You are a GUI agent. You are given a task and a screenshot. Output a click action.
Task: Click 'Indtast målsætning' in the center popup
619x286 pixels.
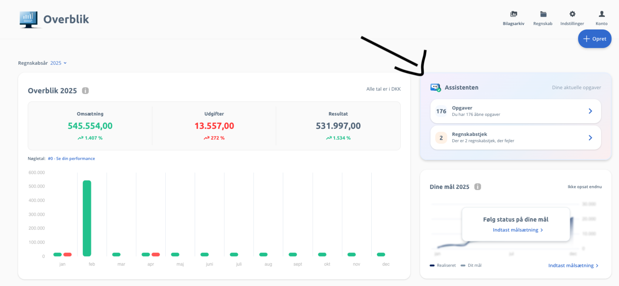[517, 230]
